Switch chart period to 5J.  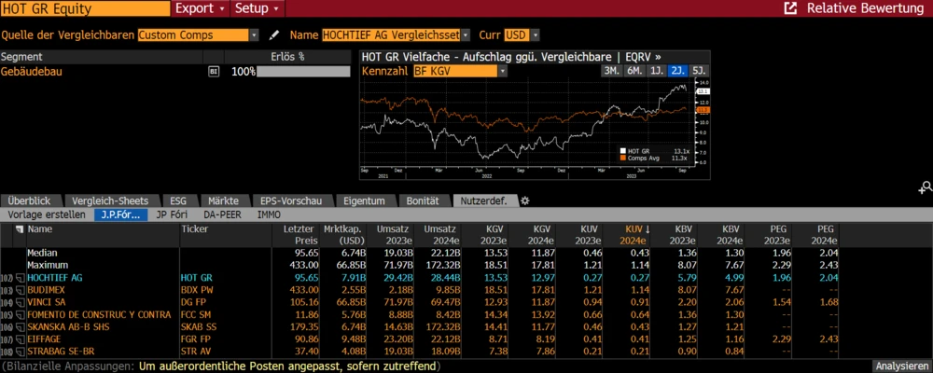(700, 71)
